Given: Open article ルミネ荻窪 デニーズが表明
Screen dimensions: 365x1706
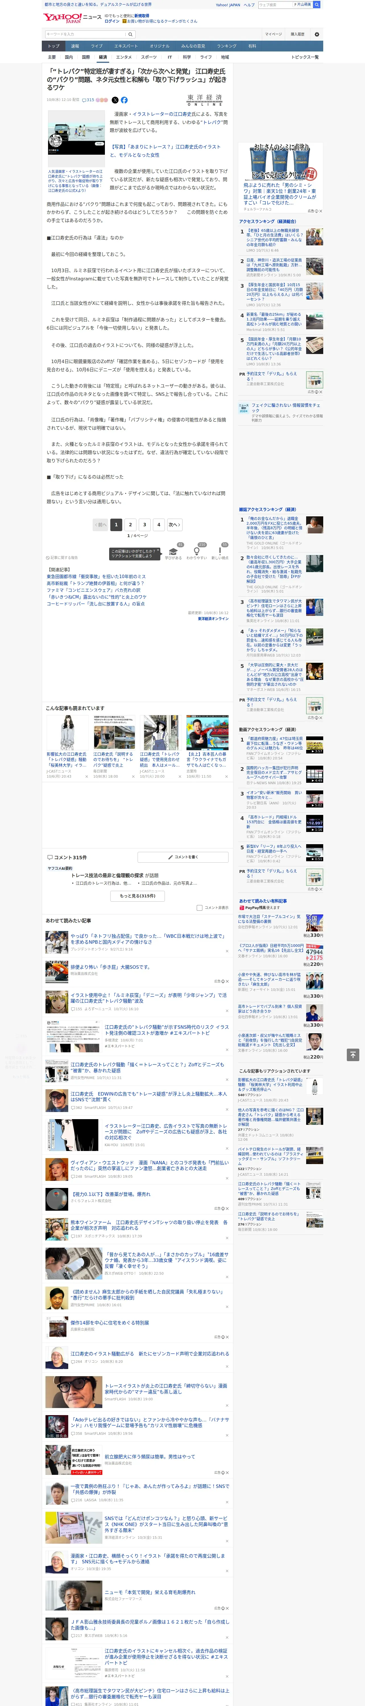Looking at the screenshot, I should click(148, 997).
